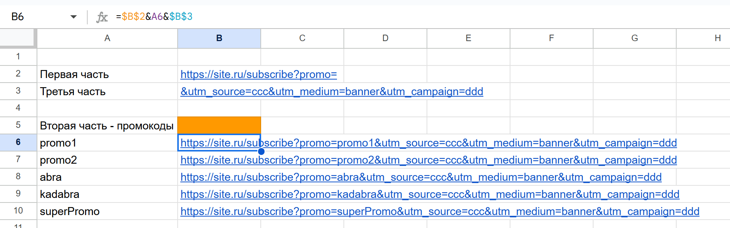This screenshot has height=228, width=730.
Task: Open the site.ru/subscribe?promo= link in row 2
Action: 258,74
